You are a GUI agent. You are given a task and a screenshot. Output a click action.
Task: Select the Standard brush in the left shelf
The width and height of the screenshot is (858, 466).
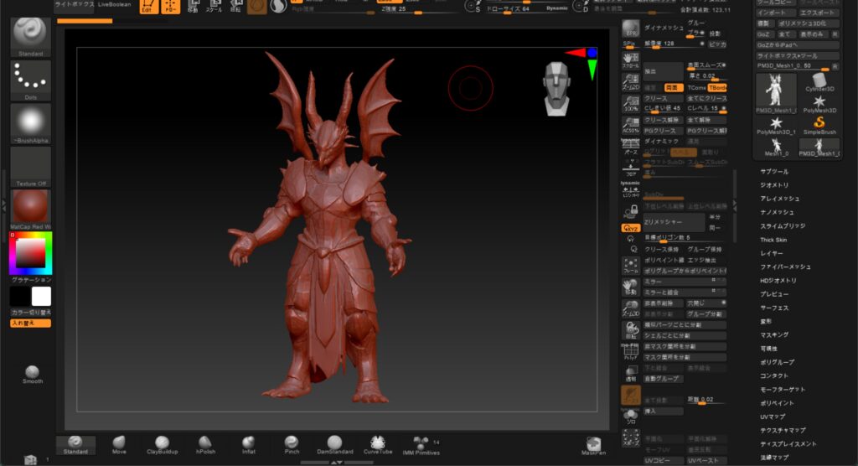(x=30, y=36)
